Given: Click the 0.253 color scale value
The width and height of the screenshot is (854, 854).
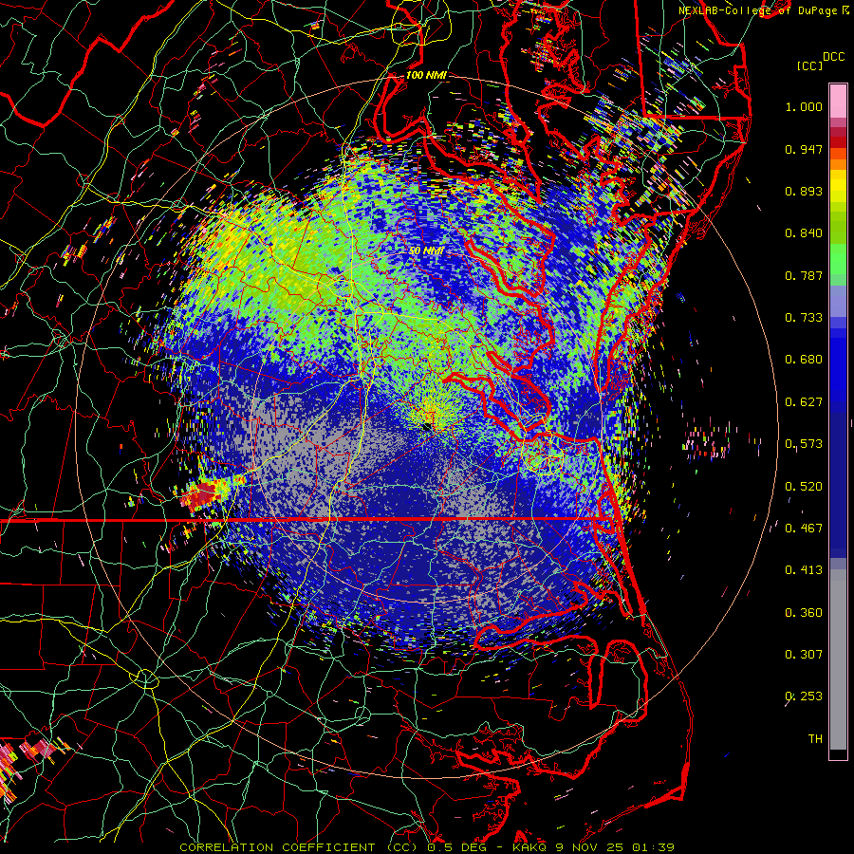Looking at the screenshot, I should point(804,696).
